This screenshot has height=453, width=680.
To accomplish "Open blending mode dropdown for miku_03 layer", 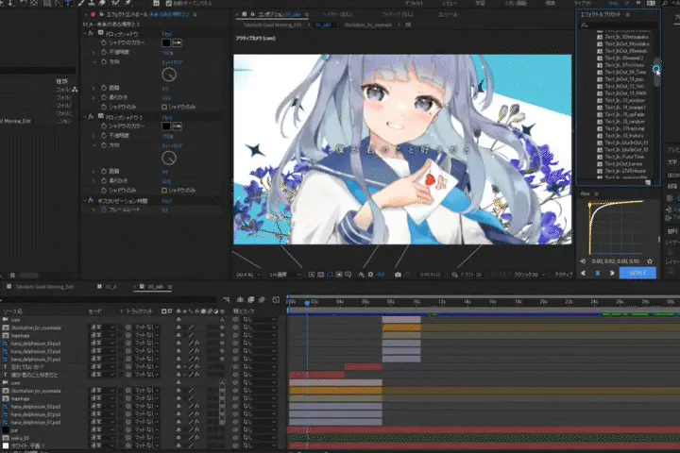I will tap(103, 438).
